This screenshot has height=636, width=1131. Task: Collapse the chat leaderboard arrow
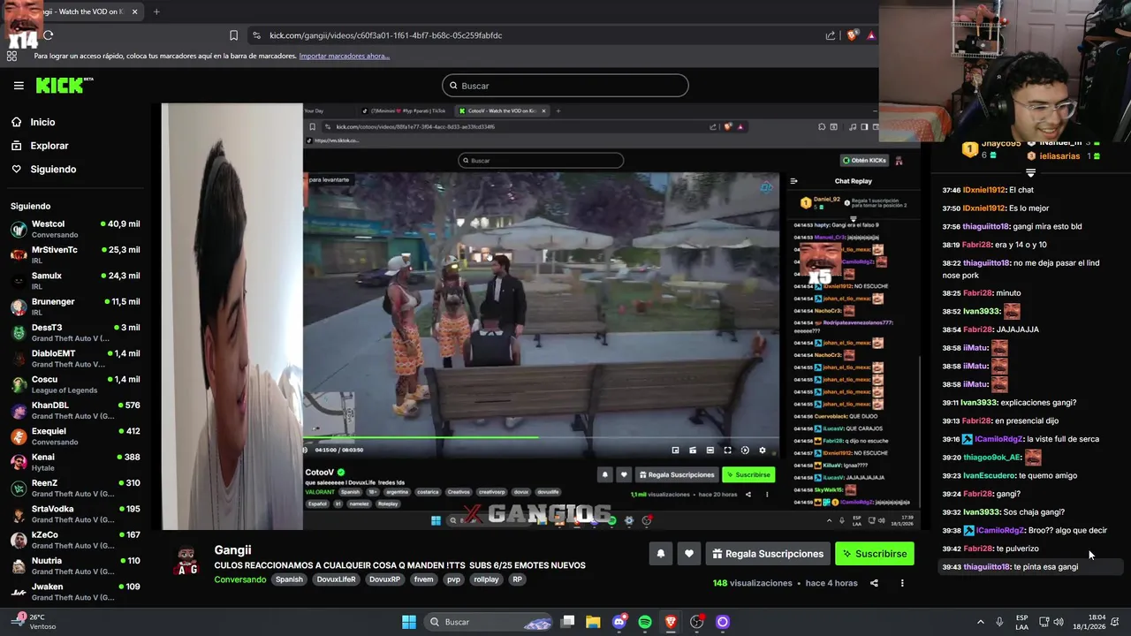point(1030,173)
